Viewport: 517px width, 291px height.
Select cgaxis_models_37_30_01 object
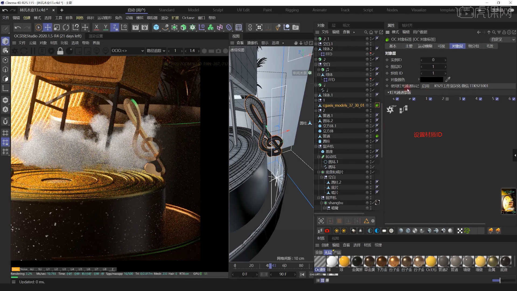(x=343, y=105)
